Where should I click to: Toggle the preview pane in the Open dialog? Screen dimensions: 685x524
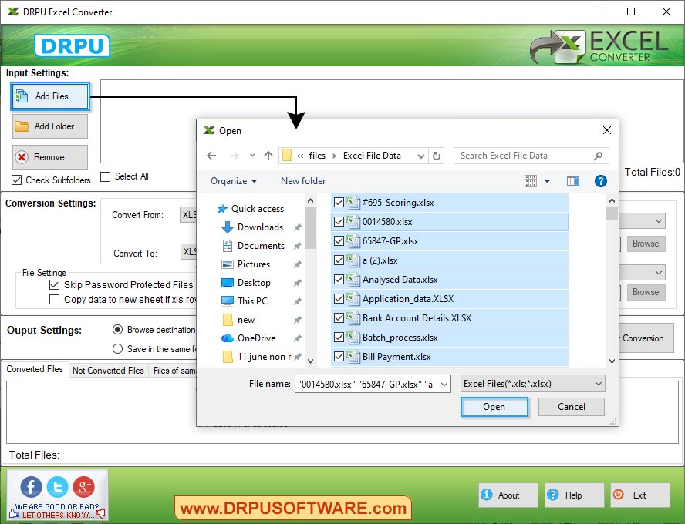click(x=572, y=180)
